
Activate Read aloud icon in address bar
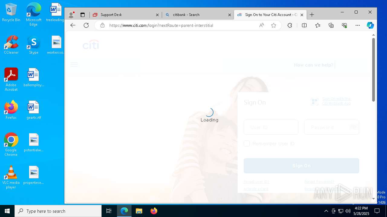[262, 25]
